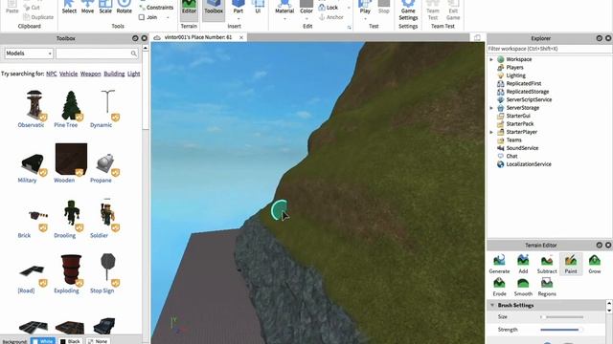Viewport: 613px width, 344px height.
Task: Set Toolbox background to None
Action: click(x=98, y=341)
